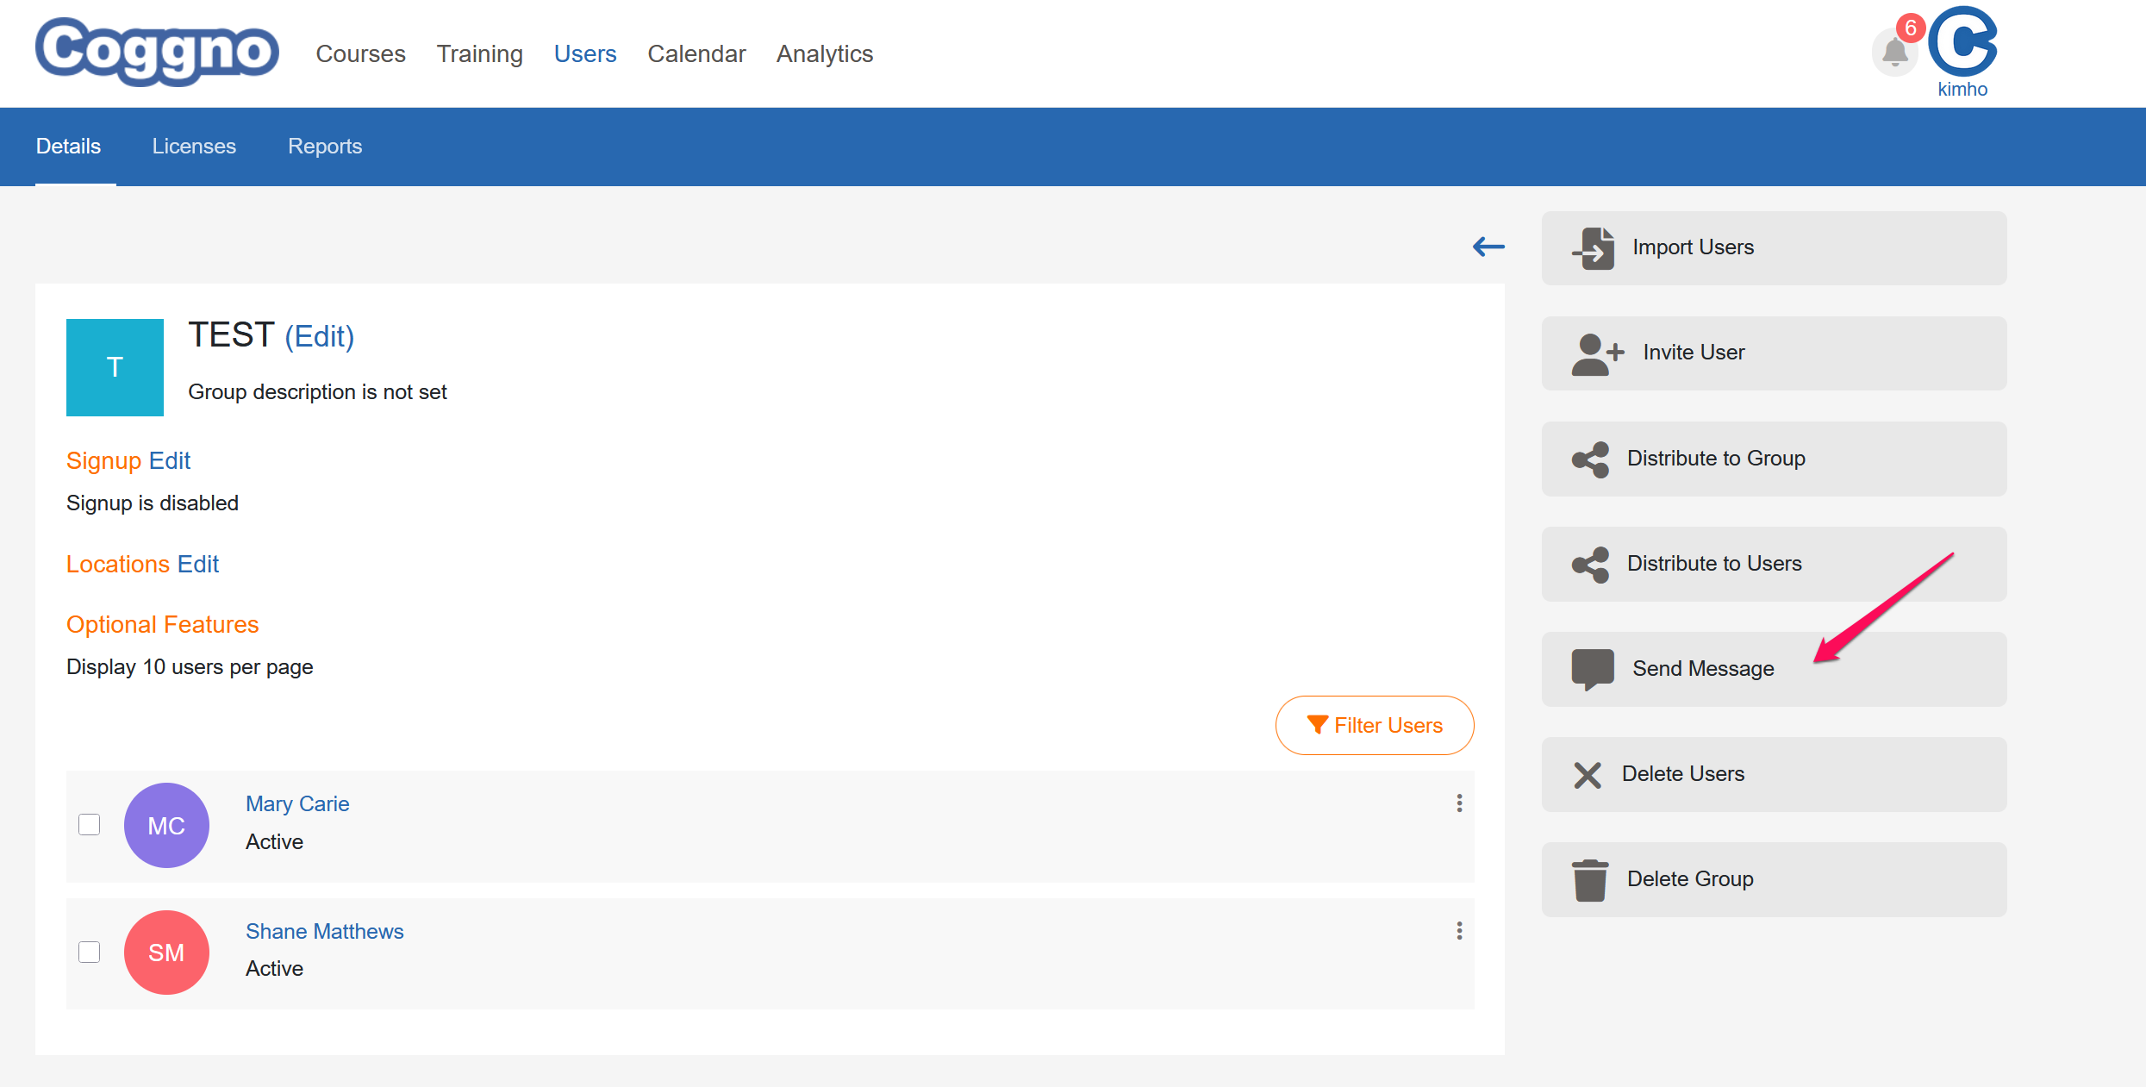
Task: Switch to the Details tab
Action: click(x=68, y=147)
